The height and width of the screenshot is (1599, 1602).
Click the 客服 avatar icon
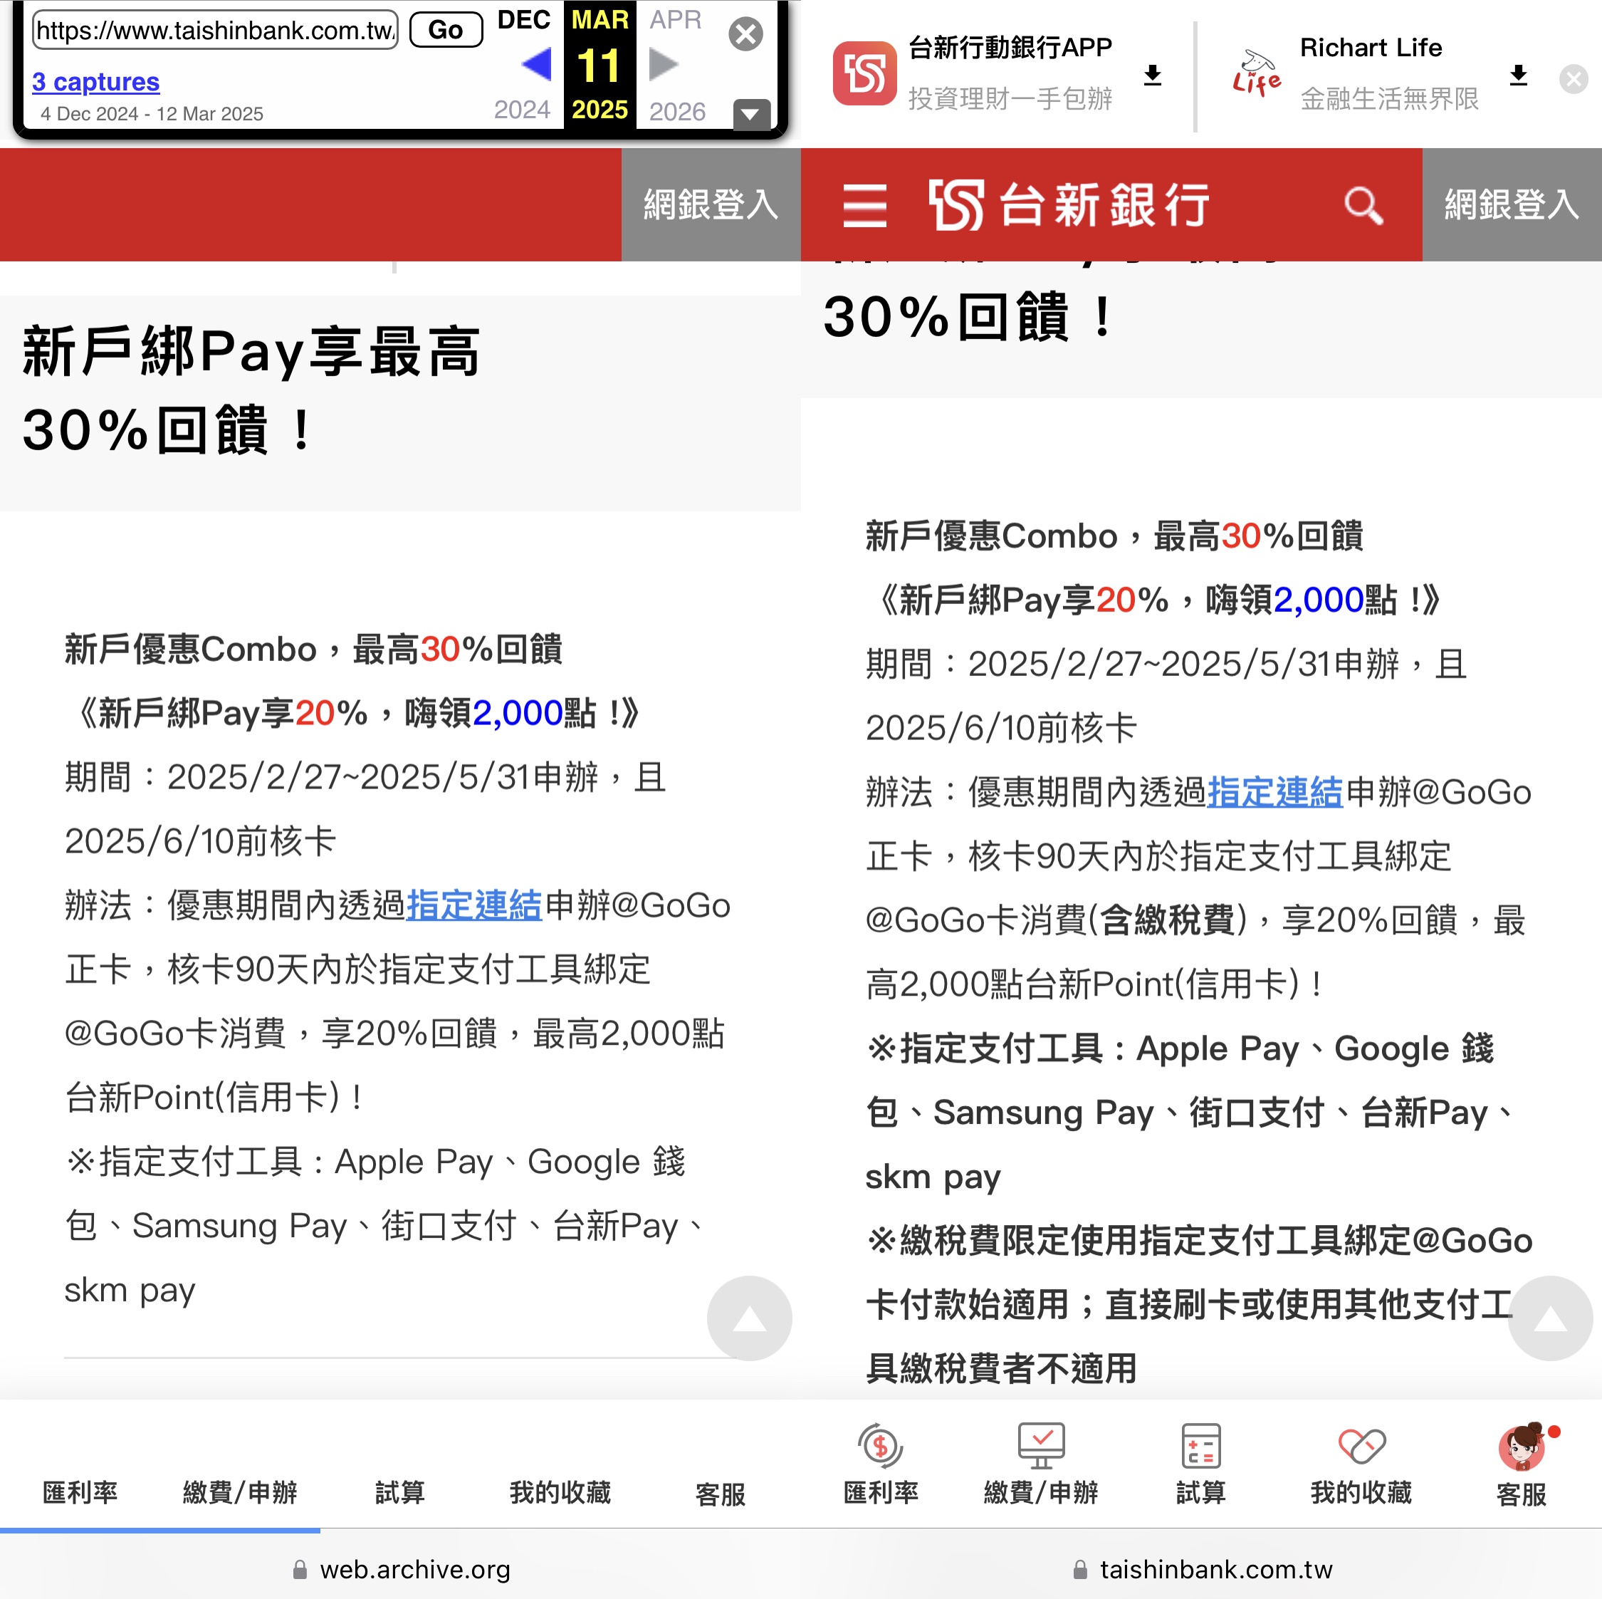pos(1523,1446)
